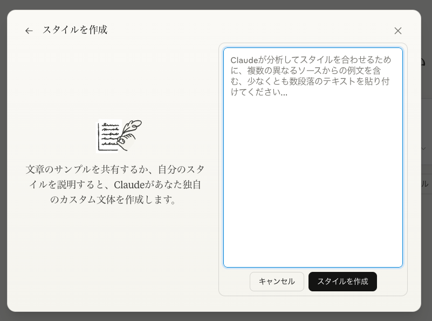This screenshot has width=432, height=321.
Task: Click the キャンセル button
Action: click(x=277, y=281)
